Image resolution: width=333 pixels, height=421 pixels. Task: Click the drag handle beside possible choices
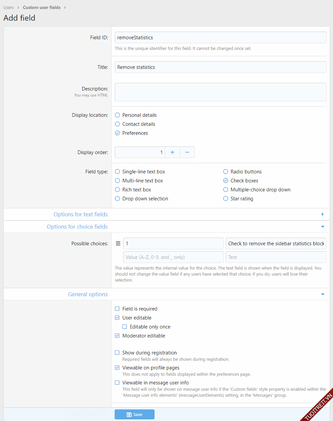pyautogui.click(x=118, y=244)
